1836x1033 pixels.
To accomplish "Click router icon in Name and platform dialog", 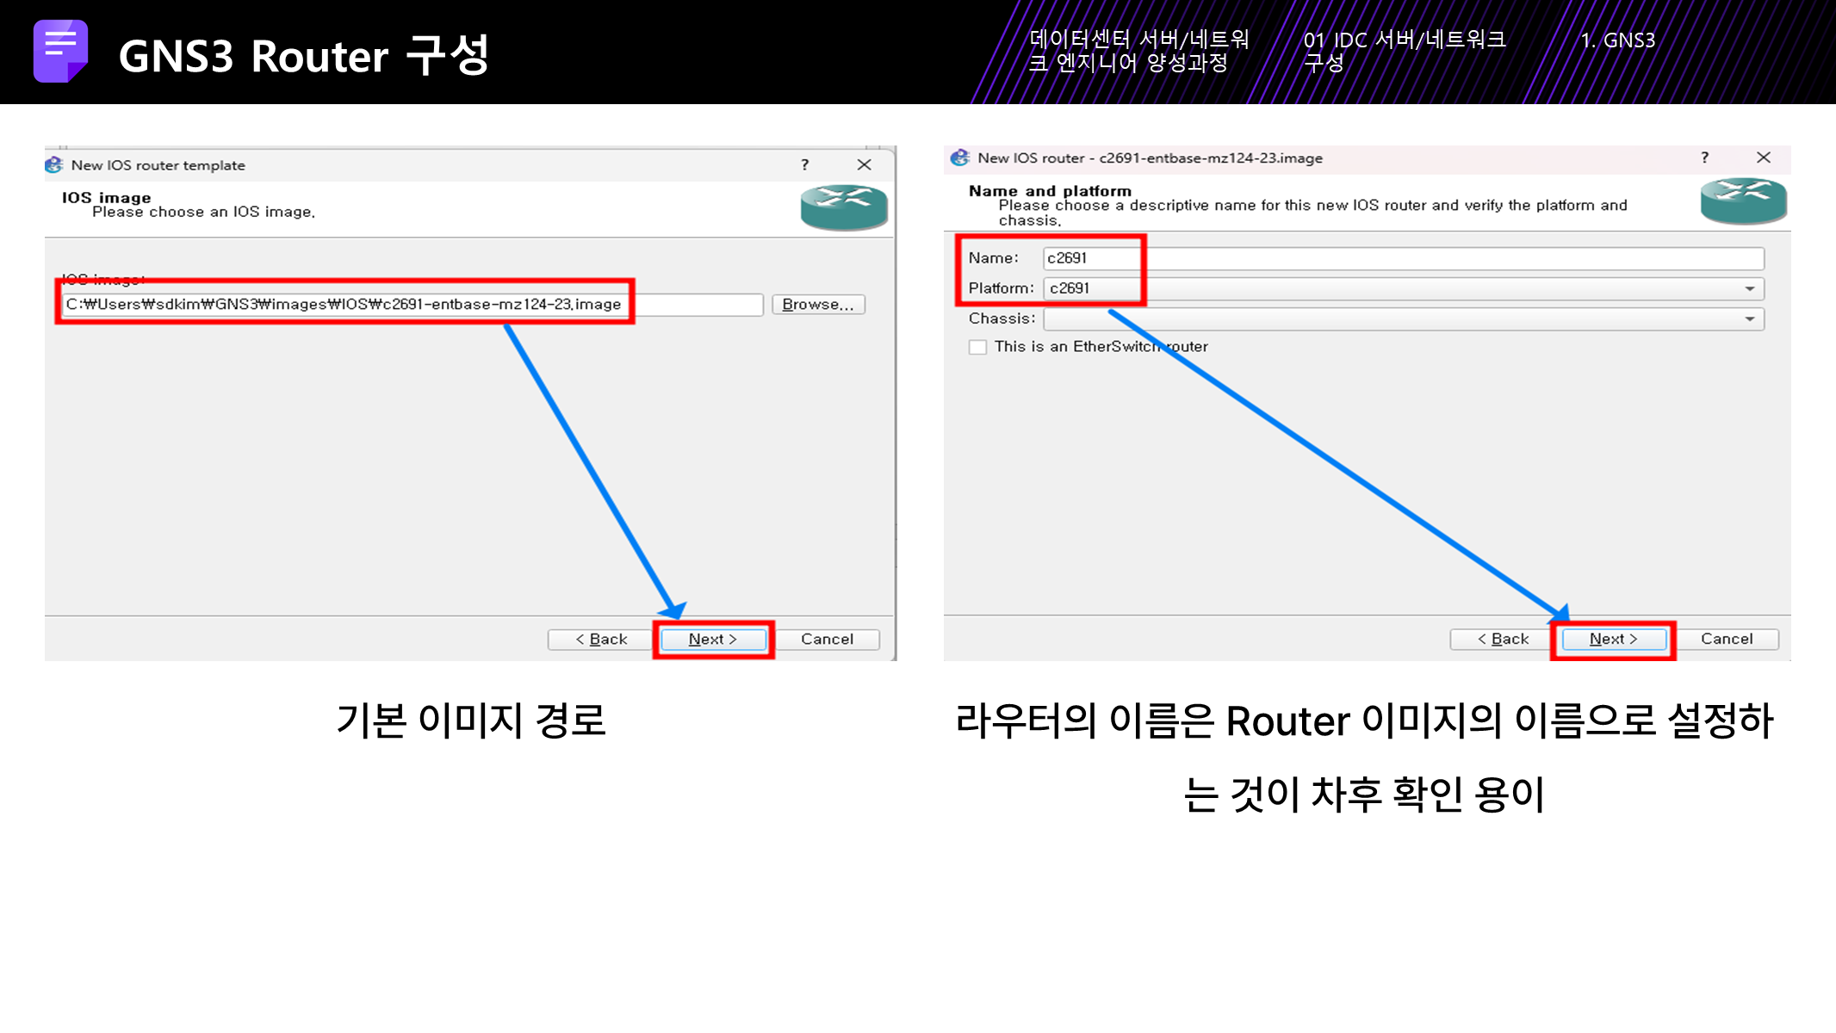I will tap(1743, 201).
